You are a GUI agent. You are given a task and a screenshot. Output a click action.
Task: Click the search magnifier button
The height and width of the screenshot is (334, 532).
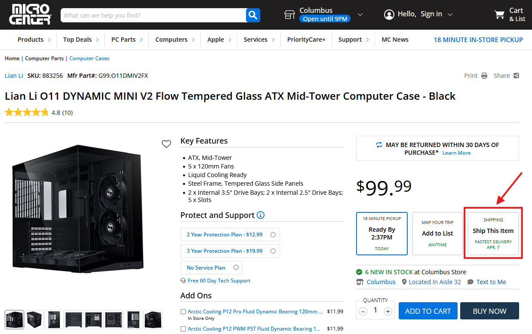(x=253, y=15)
